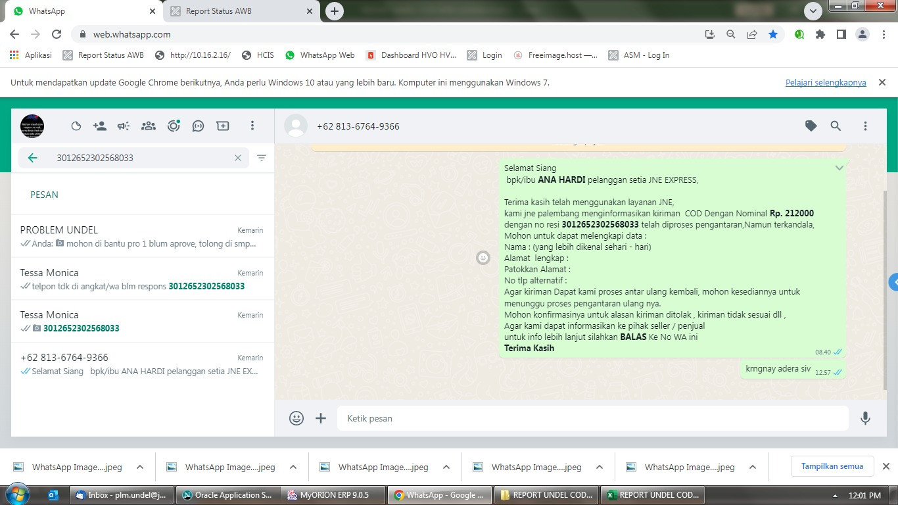Select the WhatsApp browser tab
The image size is (898, 505).
83,11
